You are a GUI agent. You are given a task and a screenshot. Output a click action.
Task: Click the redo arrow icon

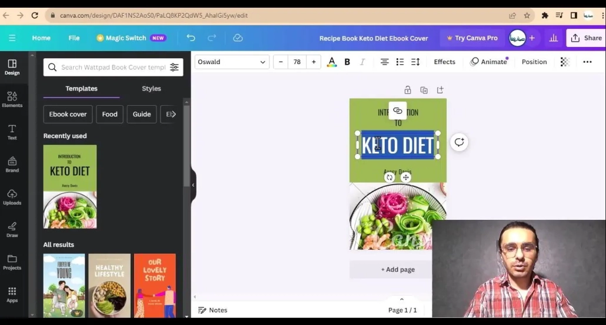point(212,38)
